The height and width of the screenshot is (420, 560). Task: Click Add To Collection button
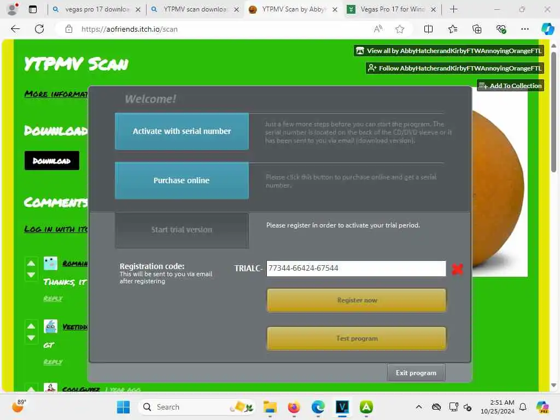point(510,86)
